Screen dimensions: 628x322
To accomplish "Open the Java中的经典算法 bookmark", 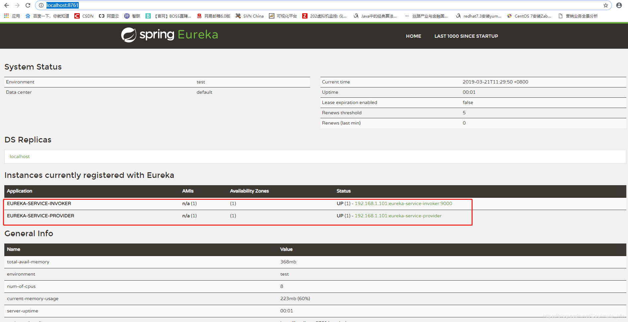I will point(375,16).
